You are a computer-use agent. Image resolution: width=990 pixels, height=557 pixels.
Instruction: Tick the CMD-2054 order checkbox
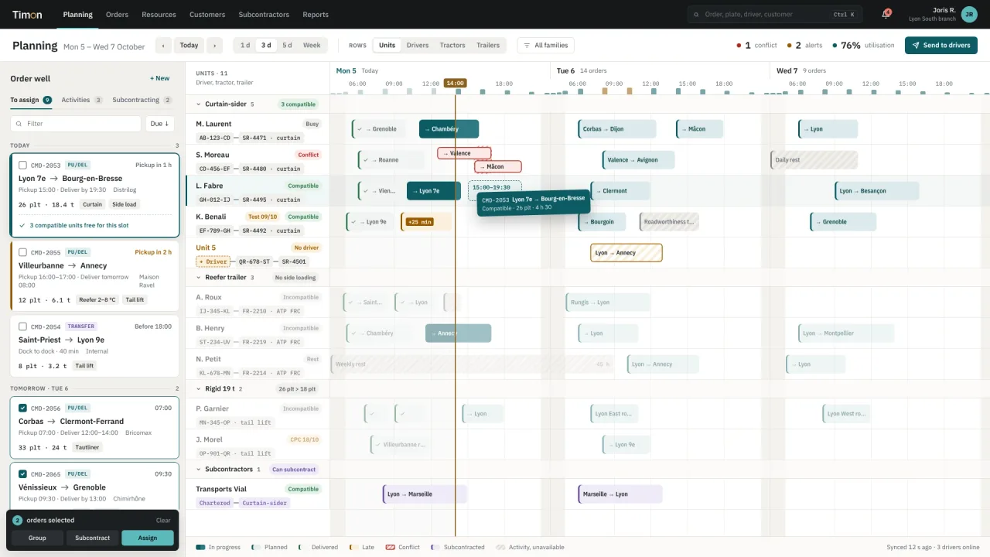[x=22, y=326]
